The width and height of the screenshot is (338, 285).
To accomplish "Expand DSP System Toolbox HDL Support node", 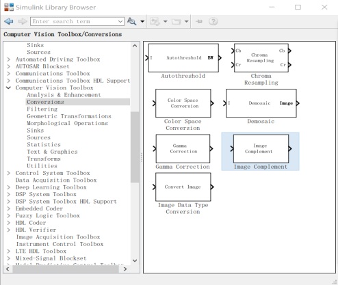I will 9,202.
